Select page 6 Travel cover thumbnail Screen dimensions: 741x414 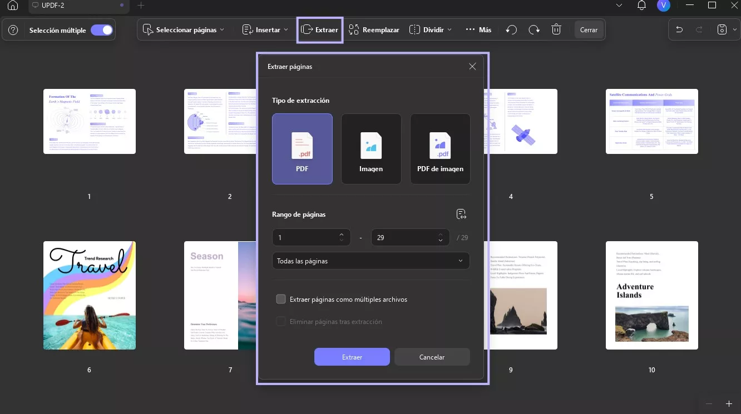pos(90,295)
